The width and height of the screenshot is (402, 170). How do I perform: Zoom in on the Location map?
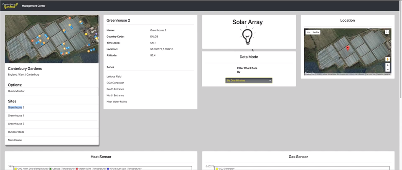click(387, 66)
